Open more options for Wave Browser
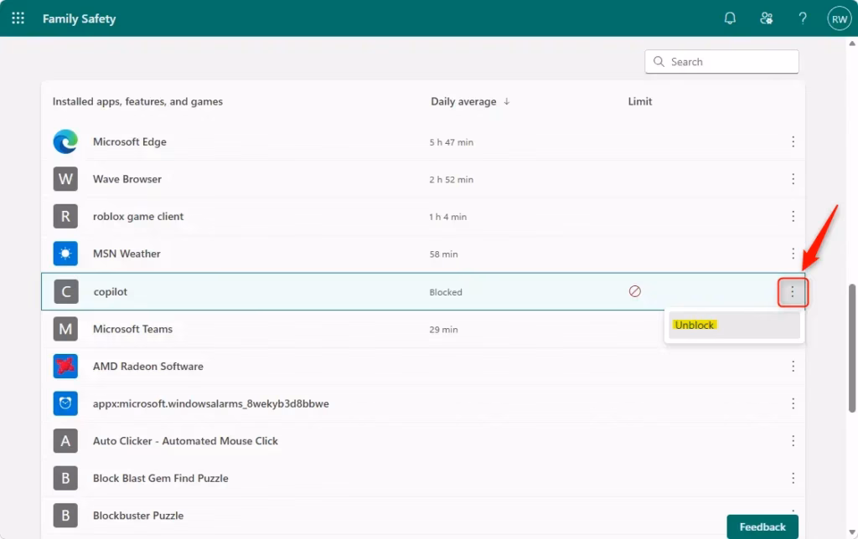858x539 pixels. 793,179
